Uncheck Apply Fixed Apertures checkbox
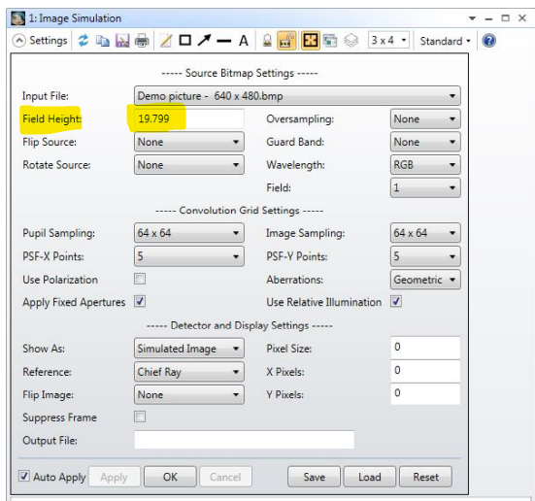535x501 pixels. (x=140, y=302)
